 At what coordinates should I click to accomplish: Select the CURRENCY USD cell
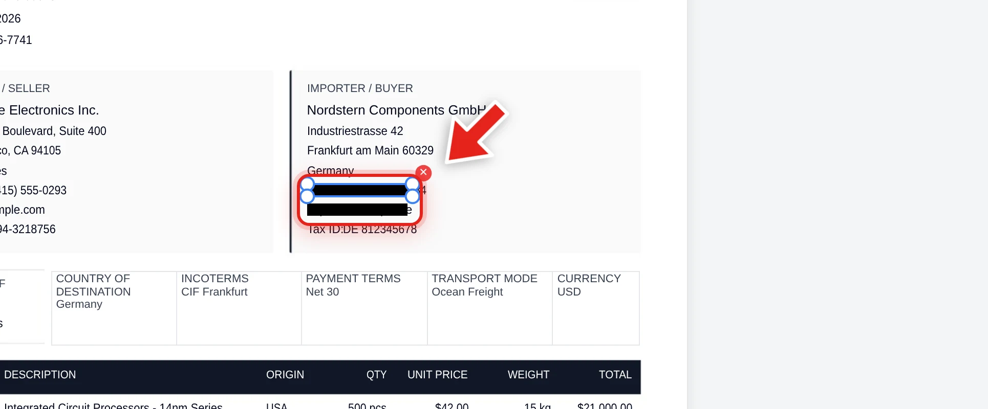596,308
